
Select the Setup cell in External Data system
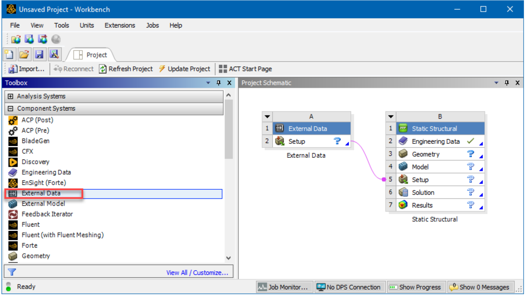[x=312, y=142]
